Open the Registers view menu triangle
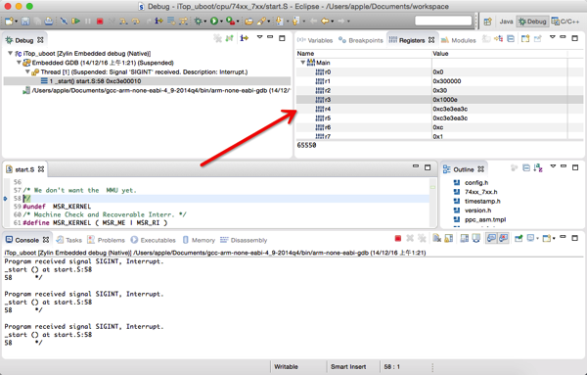 552,37
